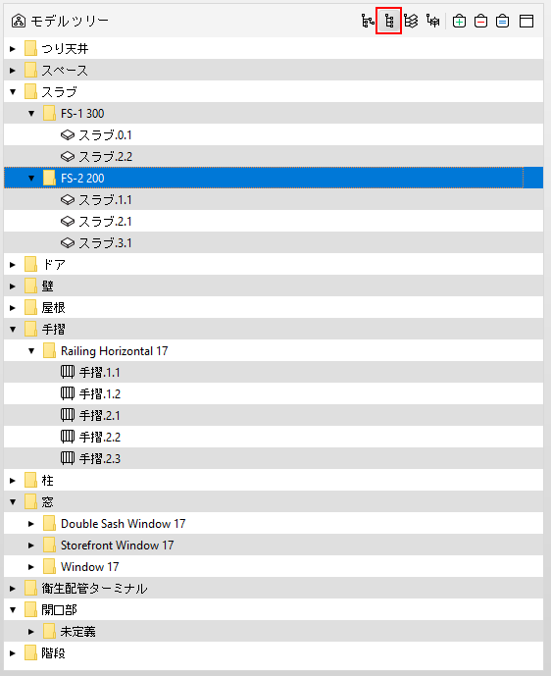Image resolution: width=551 pixels, height=676 pixels.
Task: Expand the 未定義 group
Action: (x=31, y=632)
